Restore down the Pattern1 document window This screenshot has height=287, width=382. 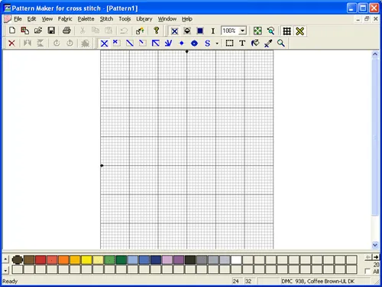click(367, 19)
